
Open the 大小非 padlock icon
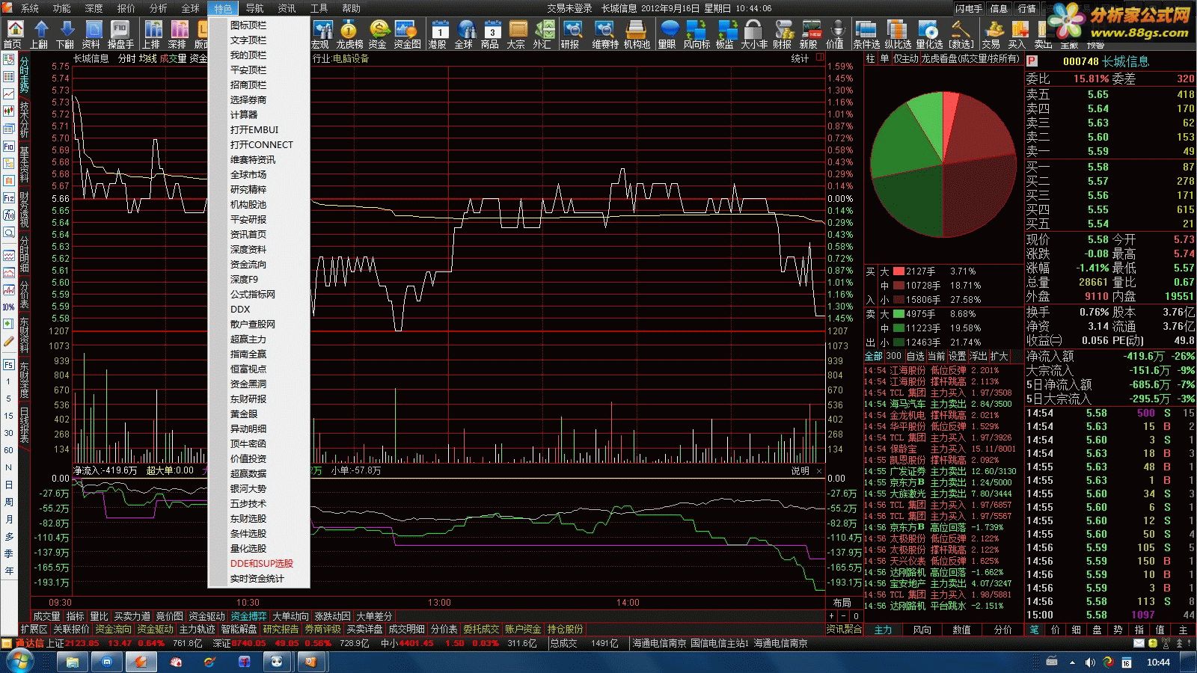pos(753,34)
